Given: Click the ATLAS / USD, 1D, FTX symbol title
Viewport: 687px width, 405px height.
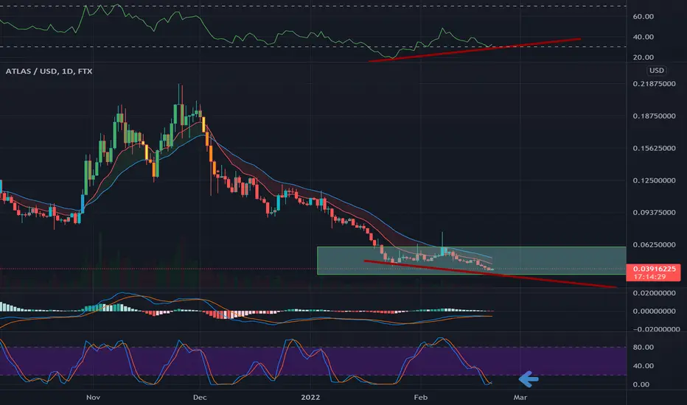Looking at the screenshot, I should 49,71.
